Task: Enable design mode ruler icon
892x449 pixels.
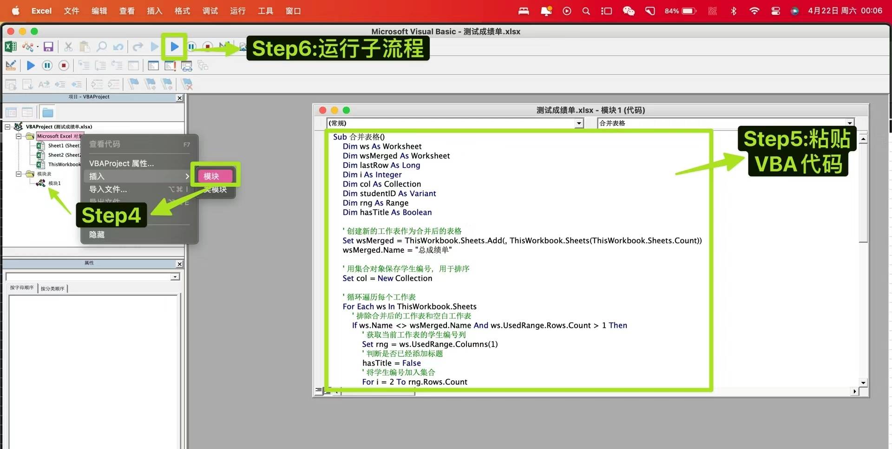Action: [11, 65]
